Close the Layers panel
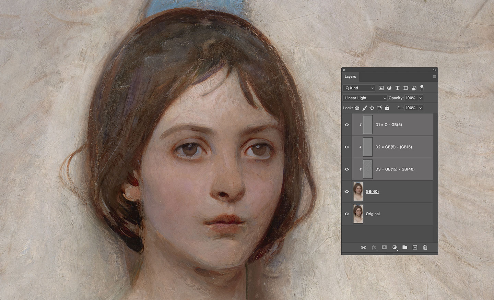The image size is (494, 300). 344,70
